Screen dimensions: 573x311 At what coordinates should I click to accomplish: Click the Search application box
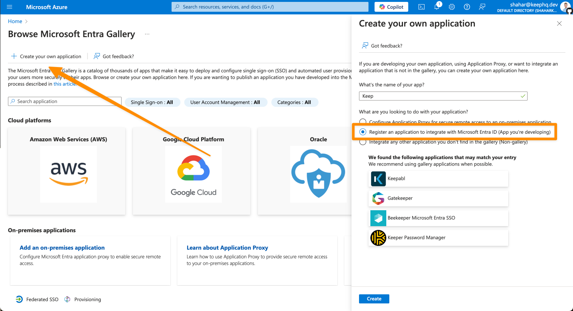click(x=65, y=102)
